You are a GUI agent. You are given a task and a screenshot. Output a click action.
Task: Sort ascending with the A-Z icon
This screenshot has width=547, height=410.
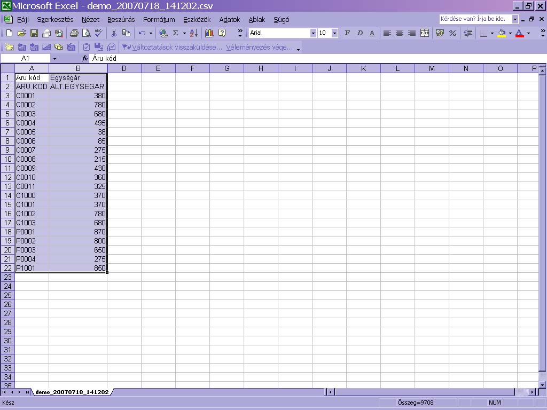(x=193, y=33)
